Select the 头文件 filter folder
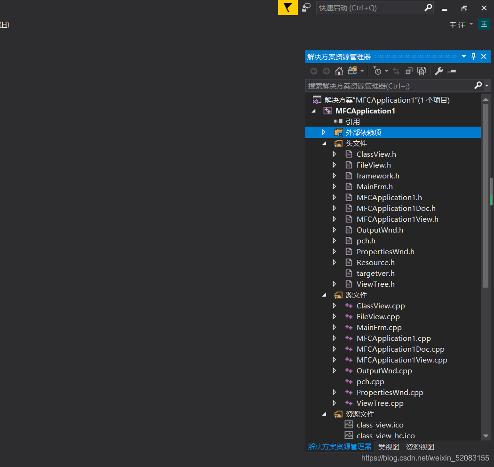The height and width of the screenshot is (467, 494). click(356, 144)
